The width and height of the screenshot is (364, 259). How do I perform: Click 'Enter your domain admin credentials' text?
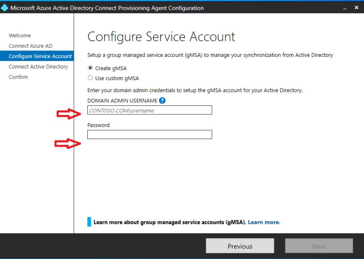(x=195, y=90)
